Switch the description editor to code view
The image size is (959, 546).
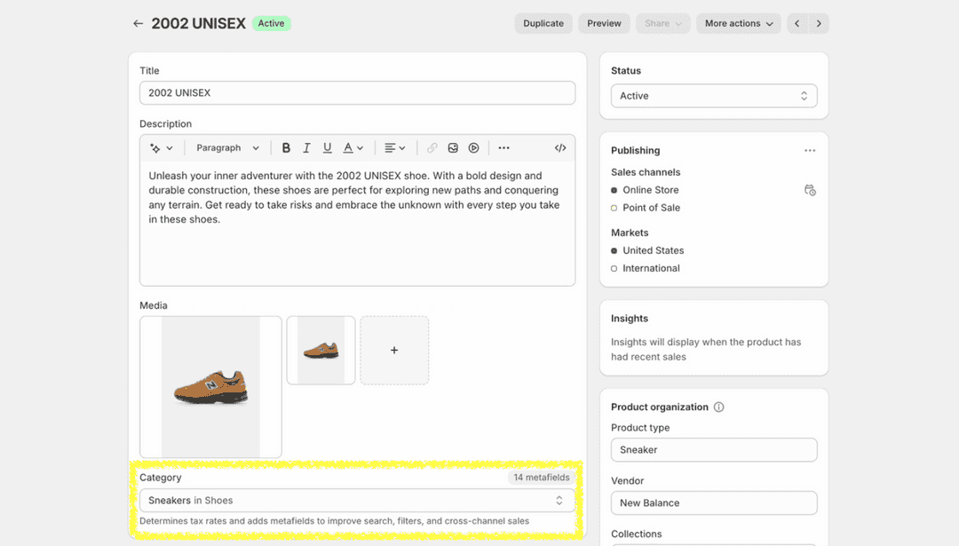pyautogui.click(x=560, y=147)
